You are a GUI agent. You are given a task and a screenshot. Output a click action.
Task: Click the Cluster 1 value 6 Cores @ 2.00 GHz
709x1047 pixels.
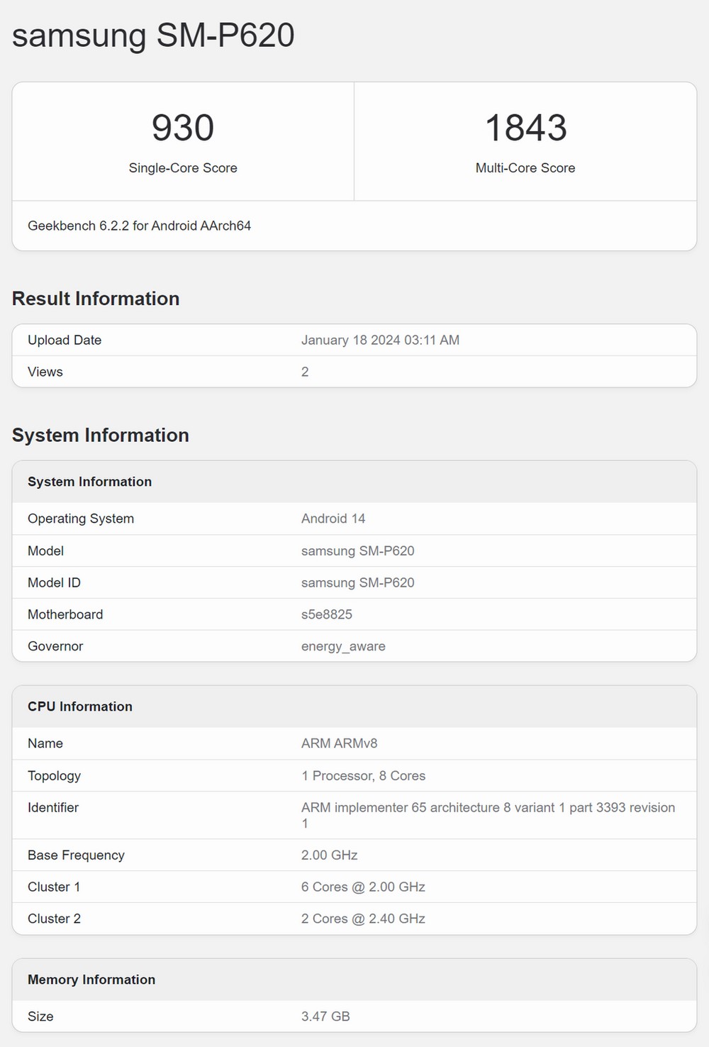tap(363, 887)
